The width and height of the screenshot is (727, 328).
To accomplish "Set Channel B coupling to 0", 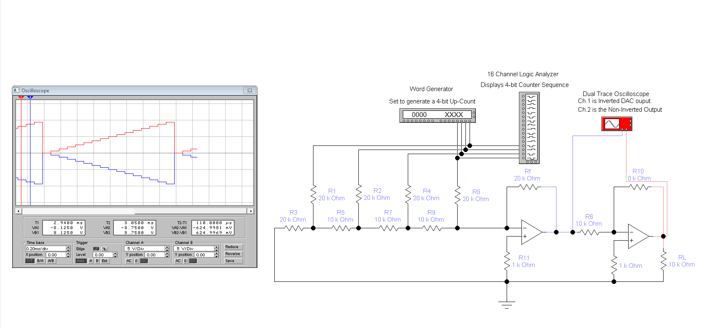I will coord(185,261).
